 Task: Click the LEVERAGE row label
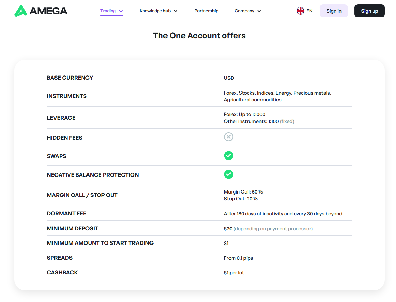[61, 118]
